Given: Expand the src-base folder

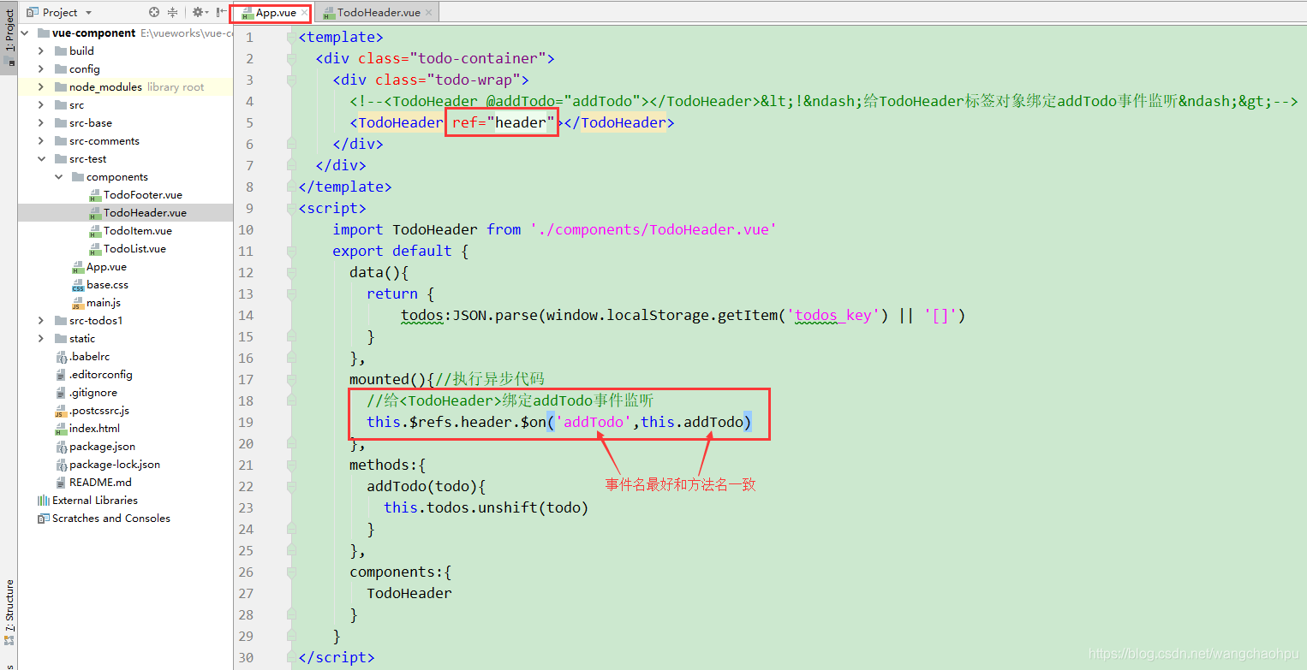Looking at the screenshot, I should (x=41, y=123).
